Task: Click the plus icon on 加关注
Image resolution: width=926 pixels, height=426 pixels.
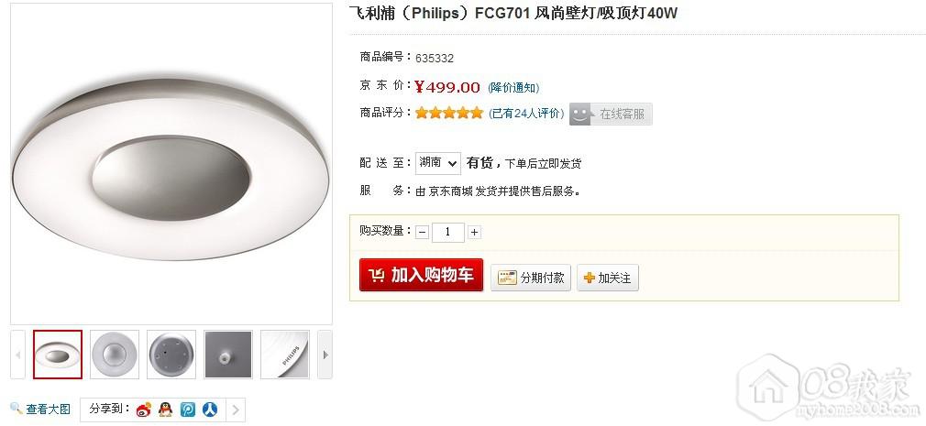Action: pyautogui.click(x=589, y=278)
